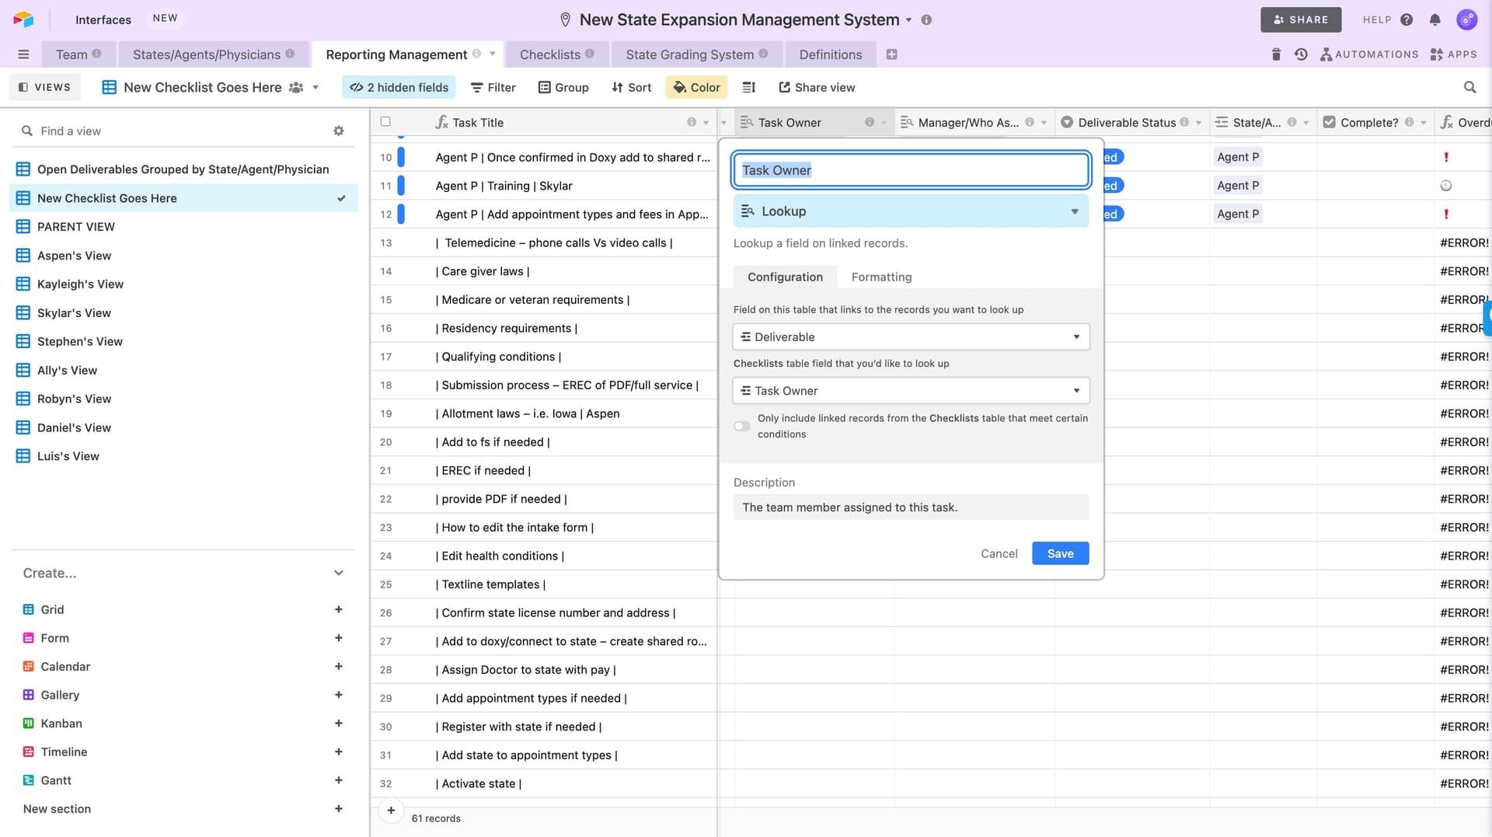This screenshot has width=1492, height=837.
Task: Click row height icon in toolbar
Action: pos(749,88)
